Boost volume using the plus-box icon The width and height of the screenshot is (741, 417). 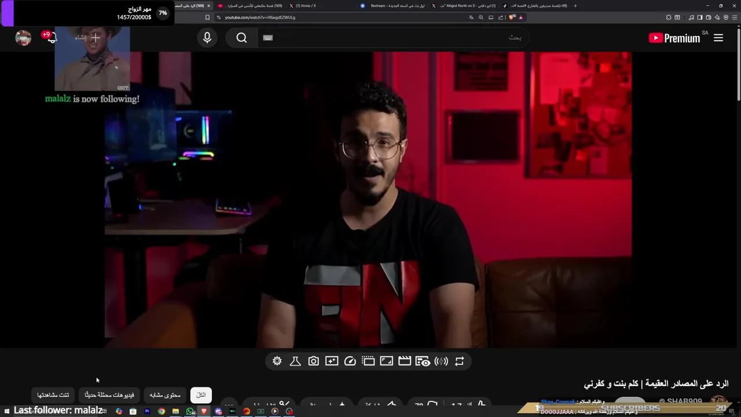click(332, 361)
